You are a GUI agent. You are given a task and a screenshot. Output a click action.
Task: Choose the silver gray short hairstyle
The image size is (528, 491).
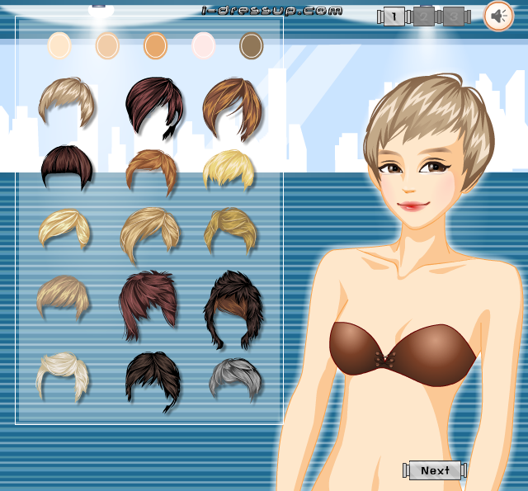coord(235,380)
